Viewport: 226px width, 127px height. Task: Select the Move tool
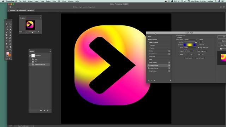[7, 24]
